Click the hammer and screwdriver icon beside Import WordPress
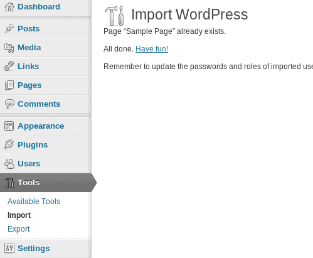 click(114, 16)
